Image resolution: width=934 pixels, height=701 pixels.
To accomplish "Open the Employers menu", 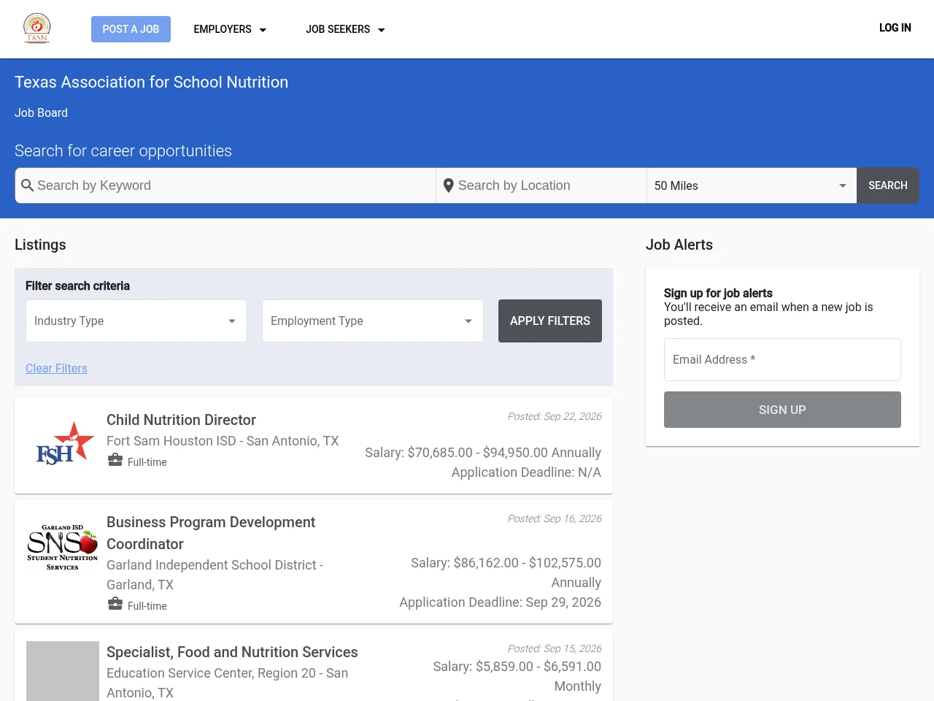I will coord(230,29).
